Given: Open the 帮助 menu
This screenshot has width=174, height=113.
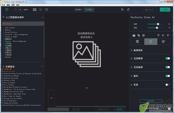Looking at the screenshot, I should (x=18, y=5).
